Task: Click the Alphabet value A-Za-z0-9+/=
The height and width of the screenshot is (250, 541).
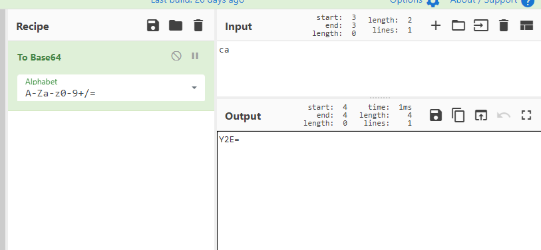Action: [61, 93]
